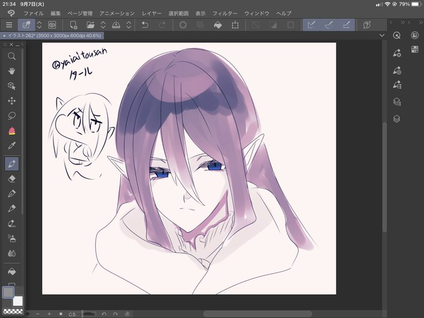Screen dimensions: 424x318
Task: Zoom out with the minus button
Action: point(38,314)
